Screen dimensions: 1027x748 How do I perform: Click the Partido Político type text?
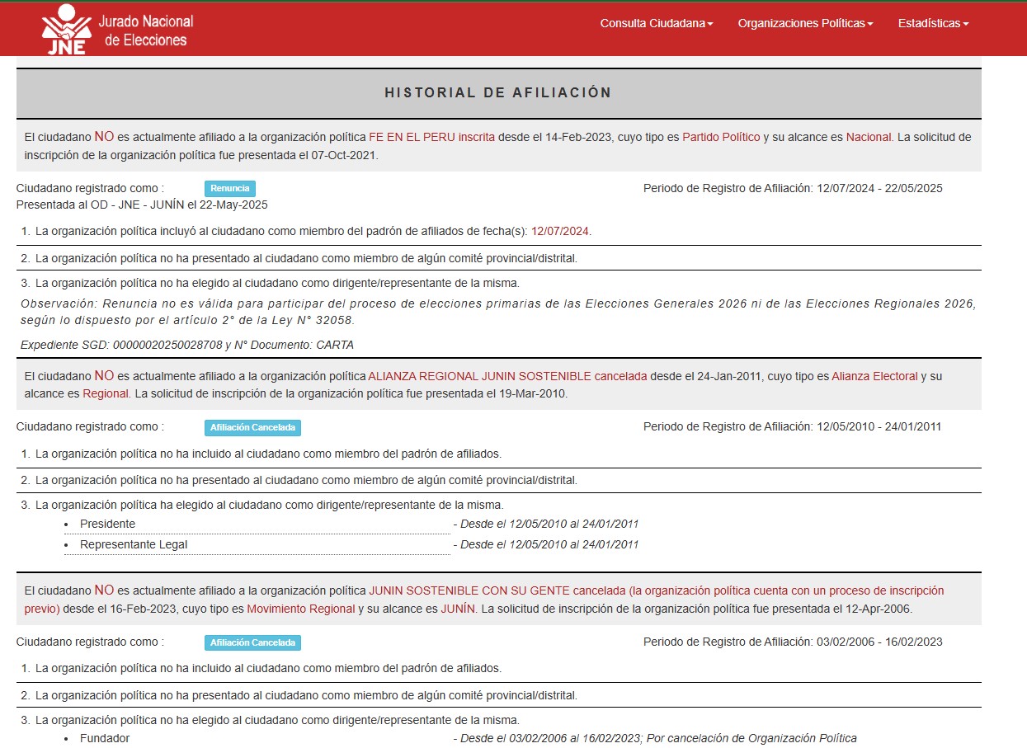click(x=721, y=137)
